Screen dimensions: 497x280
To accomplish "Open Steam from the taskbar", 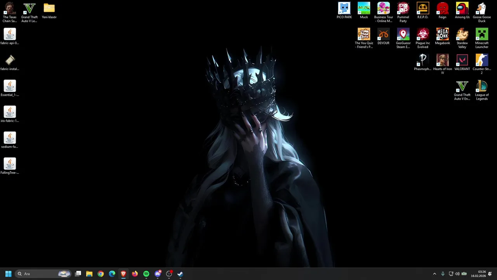I will tap(180, 274).
